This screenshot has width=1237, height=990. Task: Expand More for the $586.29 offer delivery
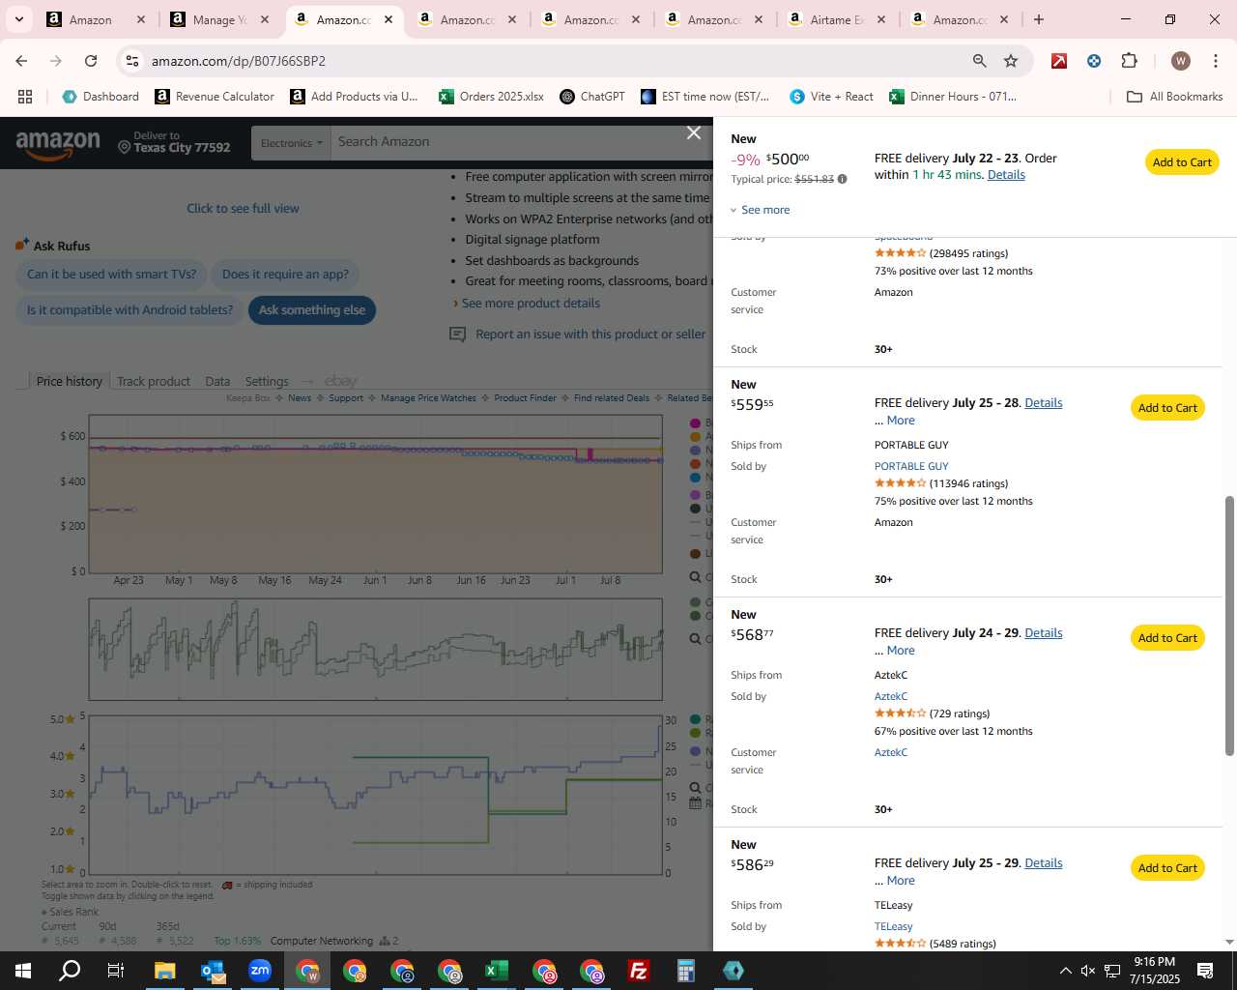[901, 881]
